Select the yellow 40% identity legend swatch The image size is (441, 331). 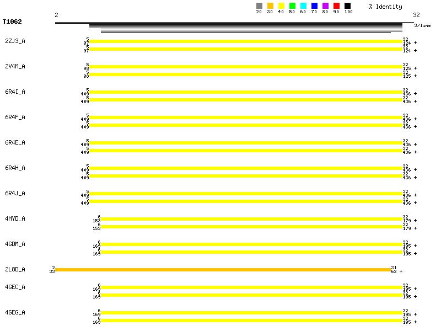pyautogui.click(x=281, y=6)
